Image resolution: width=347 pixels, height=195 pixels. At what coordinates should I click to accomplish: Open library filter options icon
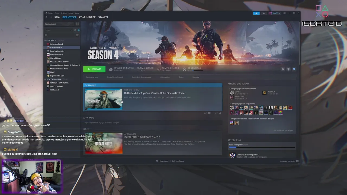pos(77,35)
